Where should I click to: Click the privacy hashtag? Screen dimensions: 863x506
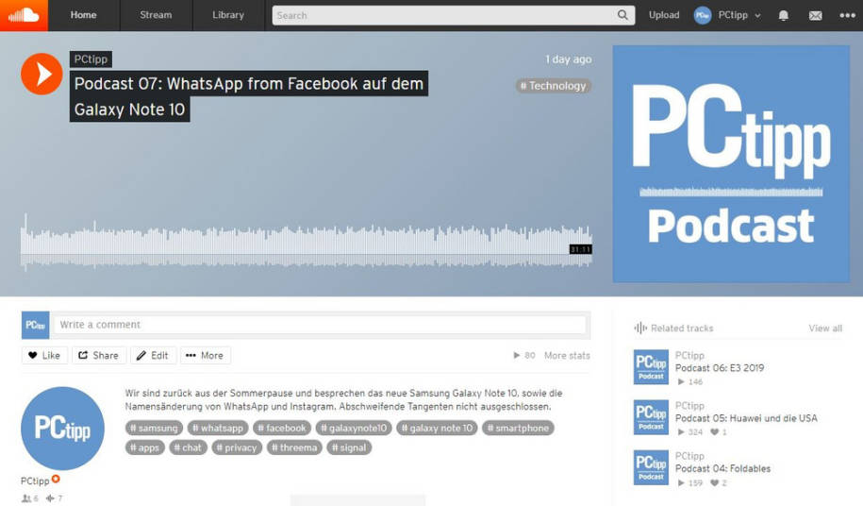tap(237, 447)
